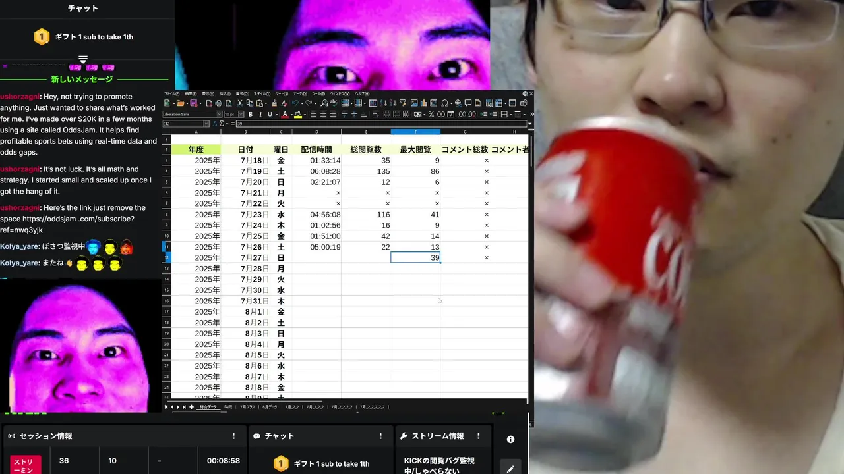Apply percent format with the % icon
This screenshot has height=474, width=844.
coord(431,115)
